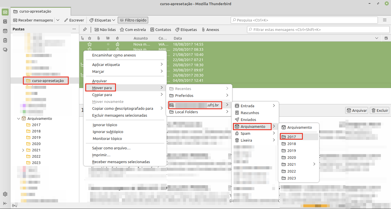Choose Enviados in the account submenu

tap(255, 120)
